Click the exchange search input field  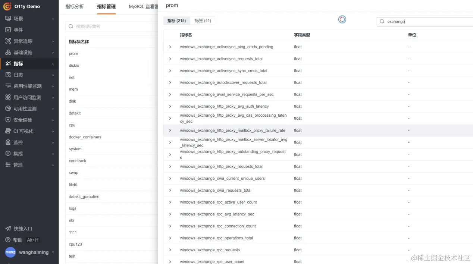point(425,22)
